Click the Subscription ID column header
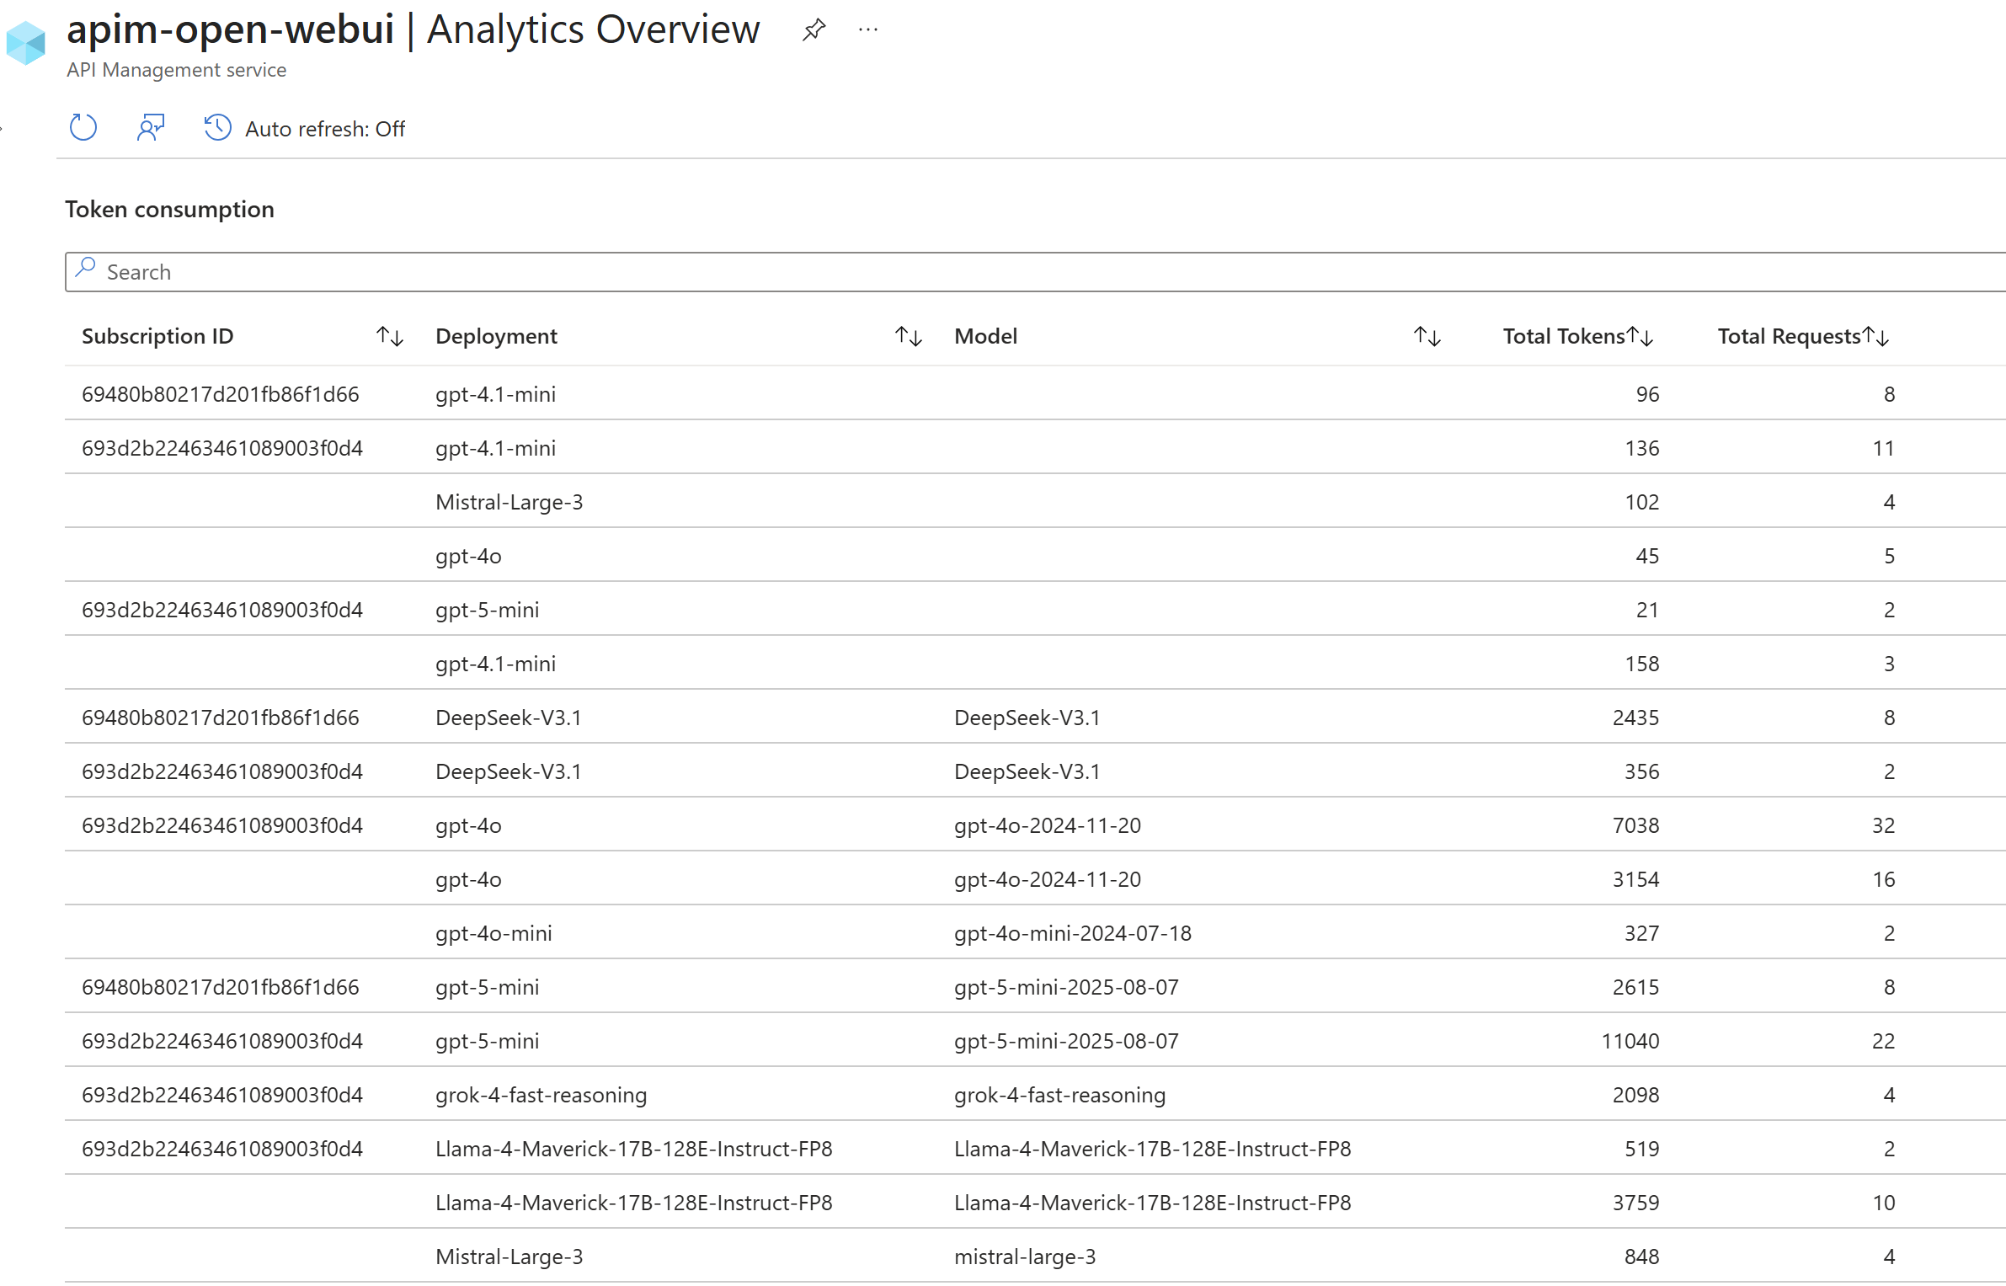 [157, 337]
